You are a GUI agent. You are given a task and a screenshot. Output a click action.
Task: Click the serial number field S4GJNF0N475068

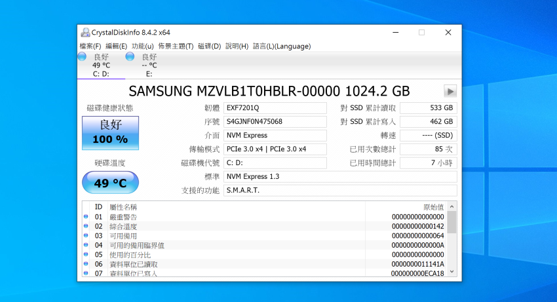coord(275,122)
